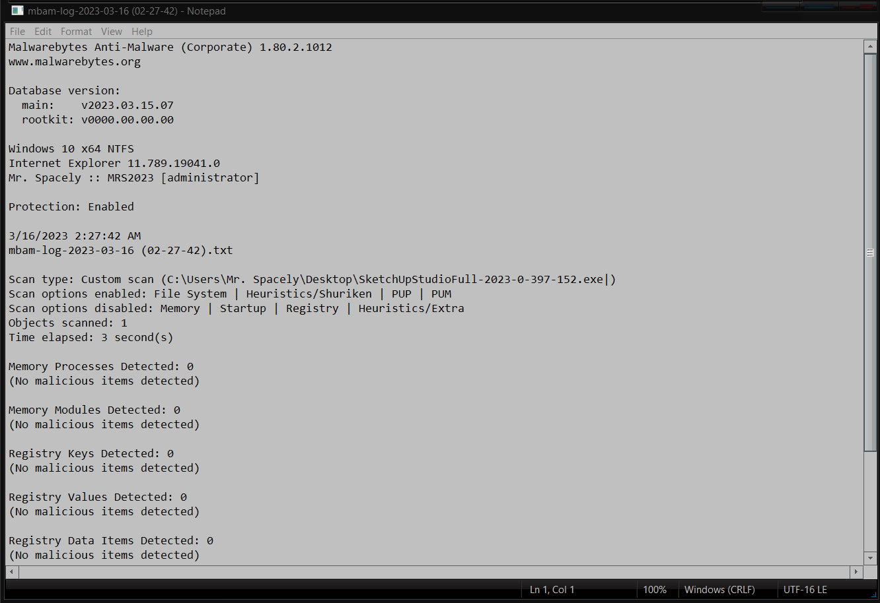Click horizontal scrollbar left arrow
880x603 pixels.
click(12, 571)
